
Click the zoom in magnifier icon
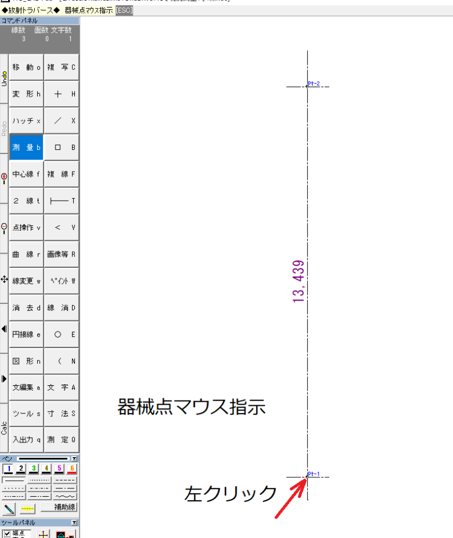click(x=4, y=177)
